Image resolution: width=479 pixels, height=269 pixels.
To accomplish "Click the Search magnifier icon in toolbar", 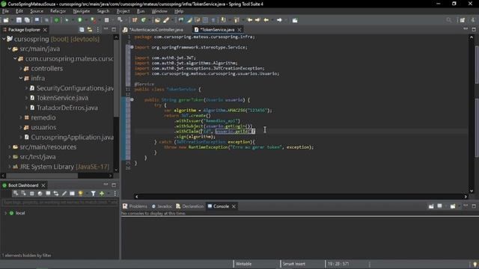I will pyautogui.click(x=448, y=20).
